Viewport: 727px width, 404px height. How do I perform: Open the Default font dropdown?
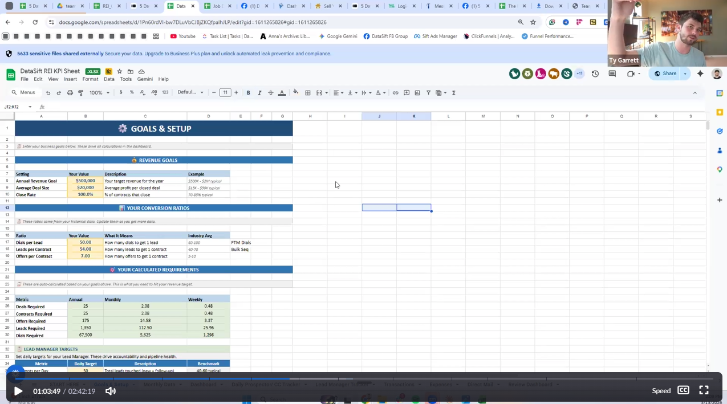(190, 92)
